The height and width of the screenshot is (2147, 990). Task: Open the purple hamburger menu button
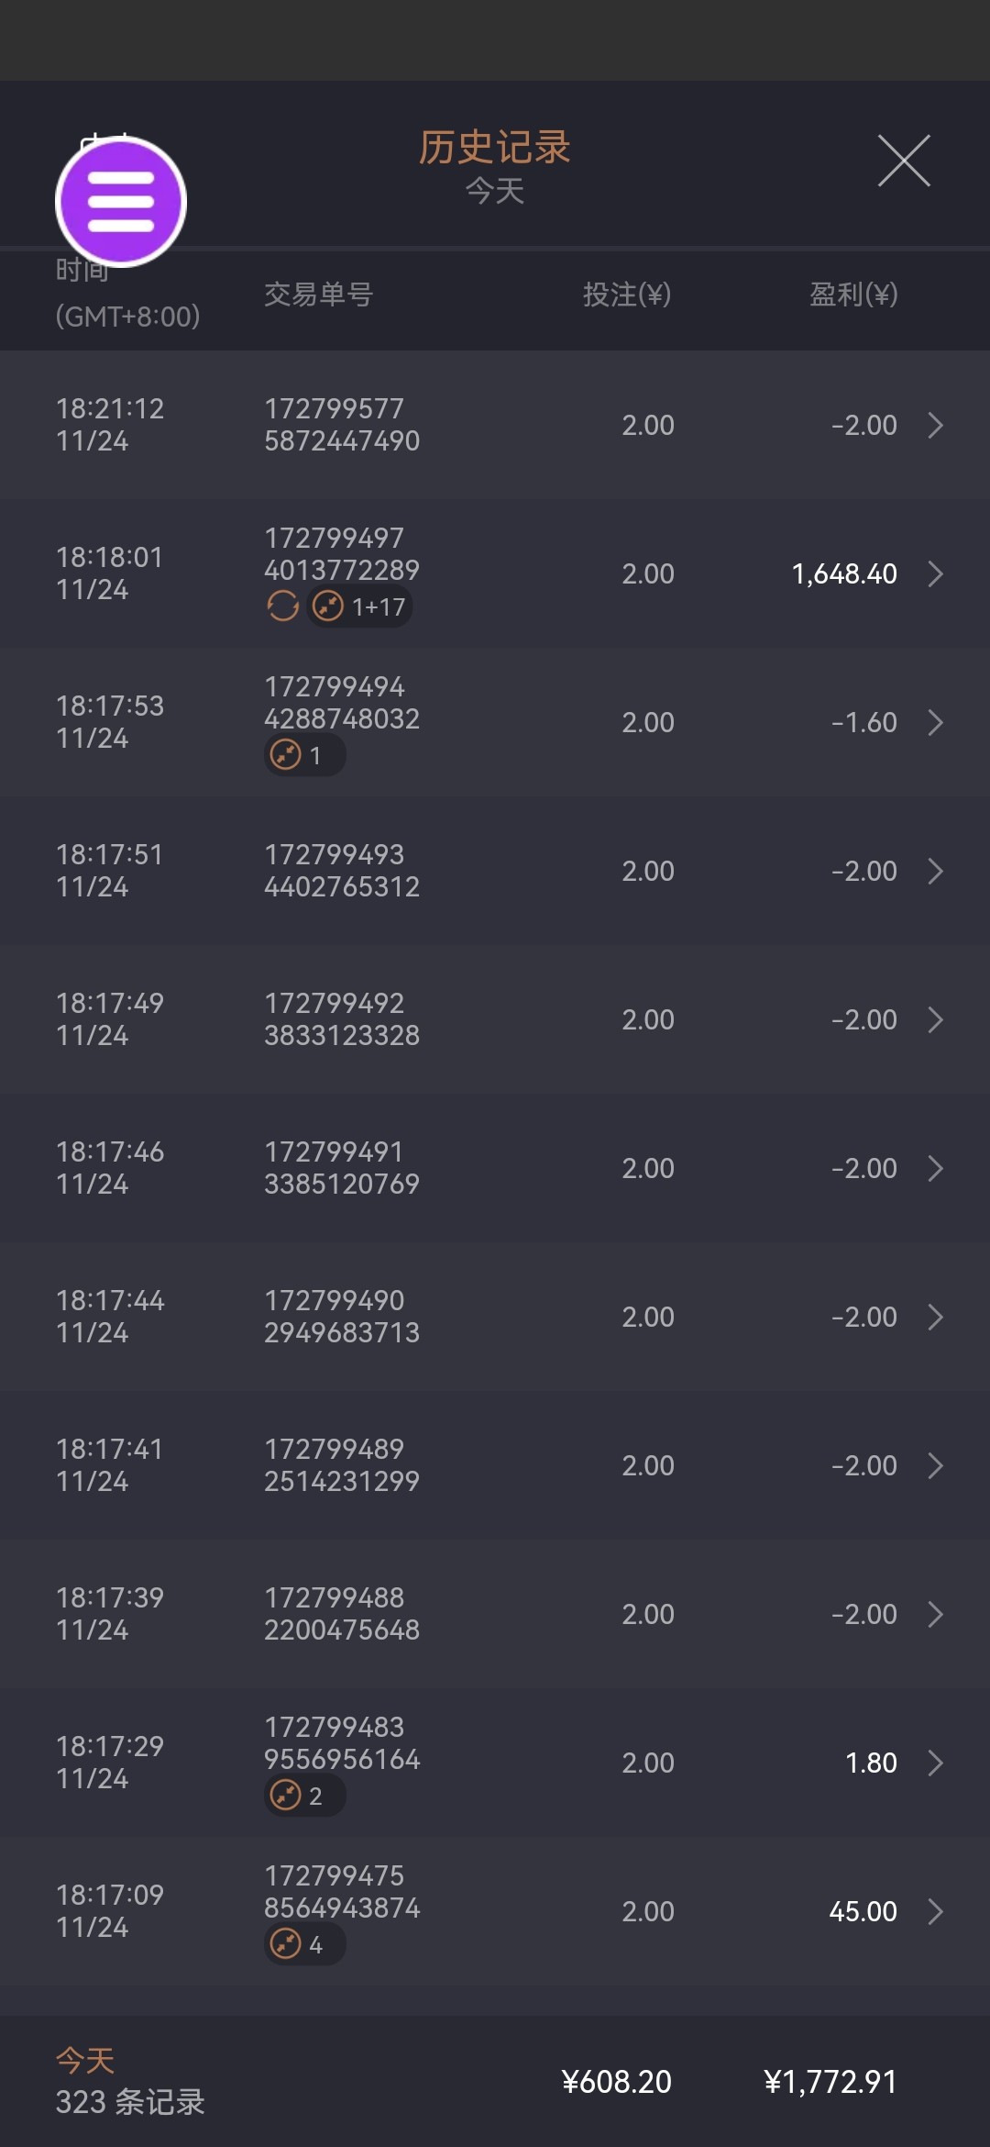pos(121,201)
